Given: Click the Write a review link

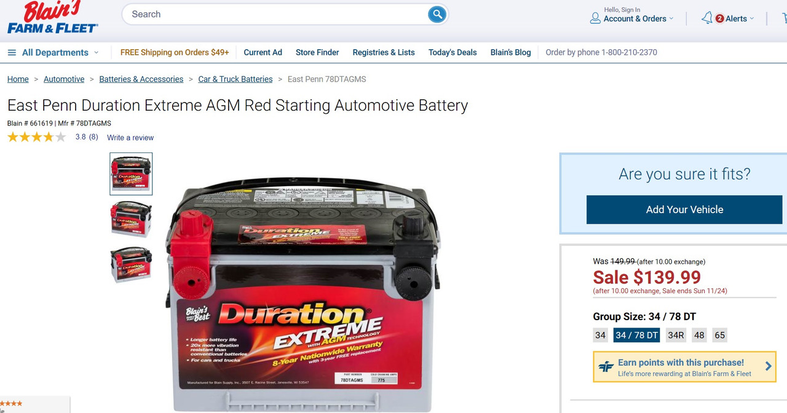Looking at the screenshot, I should [x=130, y=138].
